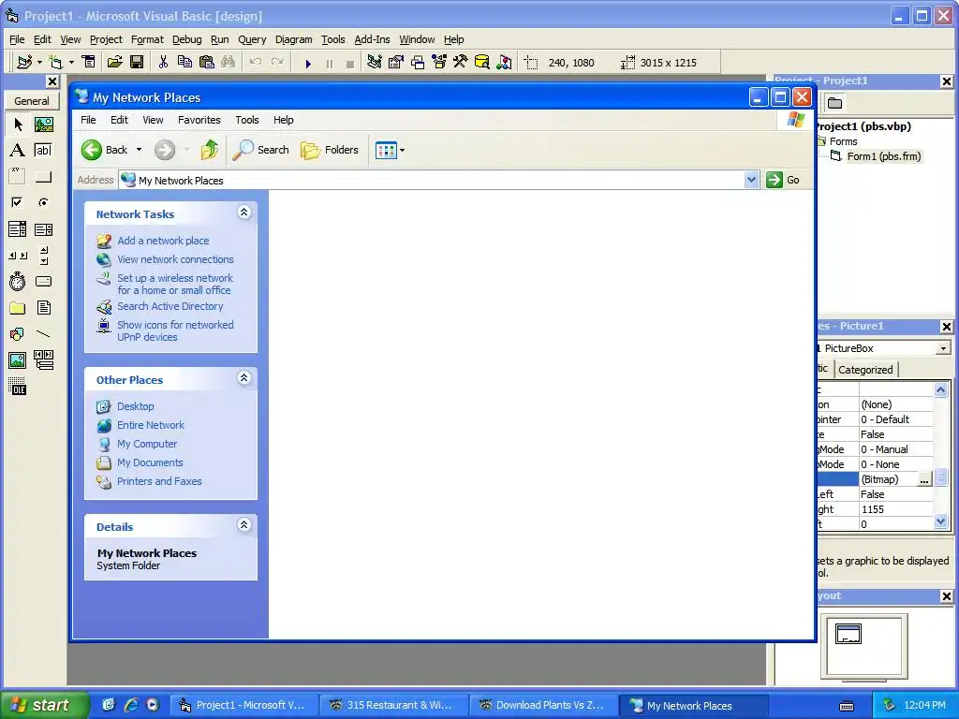
Task: Open the Diagram menu in Visual Basic
Action: pyautogui.click(x=293, y=39)
